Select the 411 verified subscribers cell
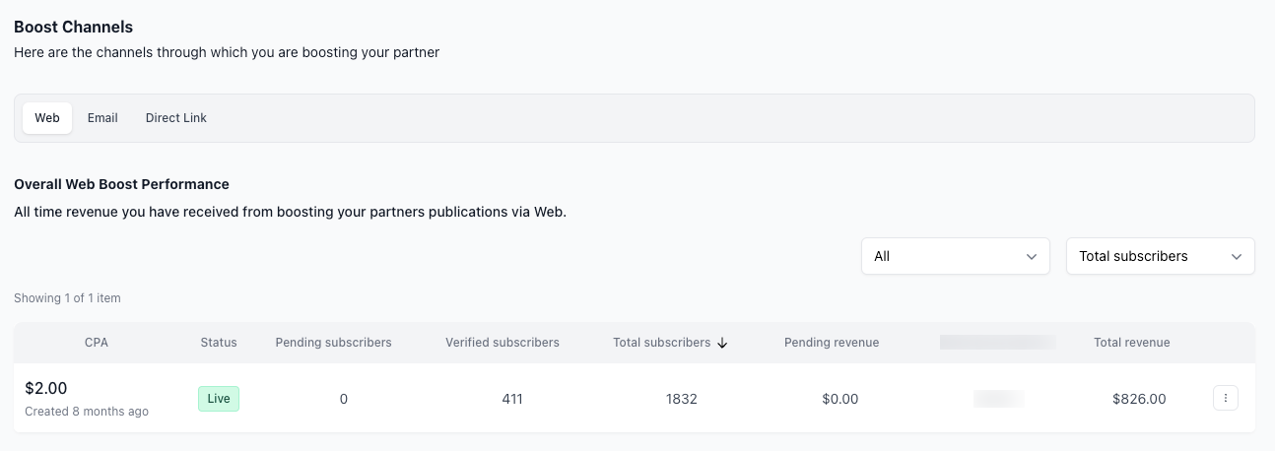Image resolution: width=1275 pixels, height=451 pixels. 511,399
